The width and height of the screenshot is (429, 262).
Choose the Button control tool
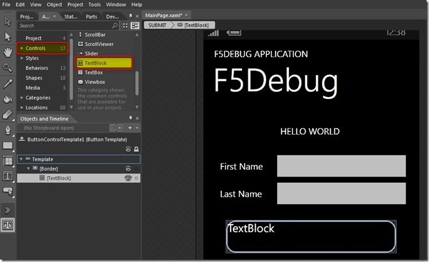pyautogui.click(x=7, y=191)
